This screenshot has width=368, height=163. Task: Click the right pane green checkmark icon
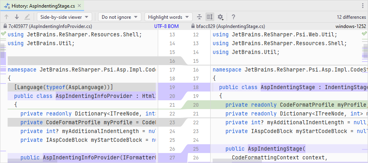click(x=364, y=34)
